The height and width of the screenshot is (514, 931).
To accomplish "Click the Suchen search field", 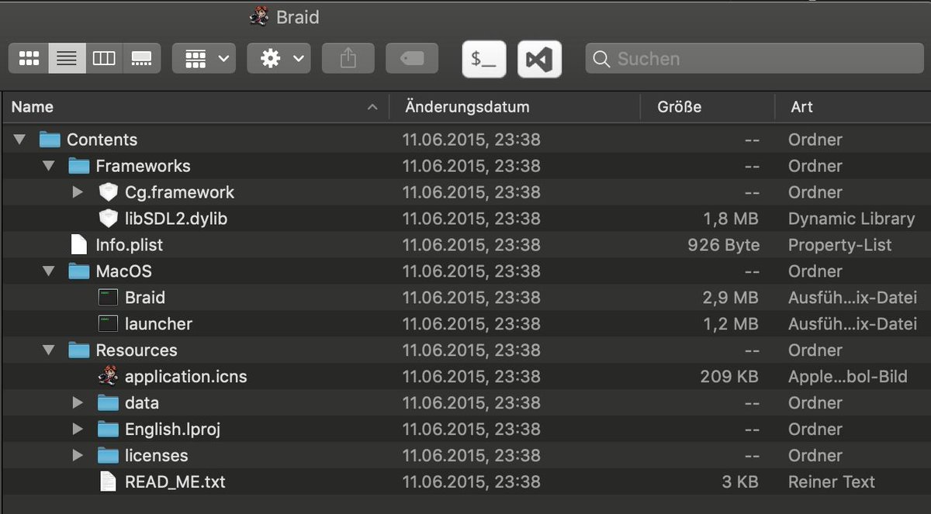I will click(x=753, y=59).
